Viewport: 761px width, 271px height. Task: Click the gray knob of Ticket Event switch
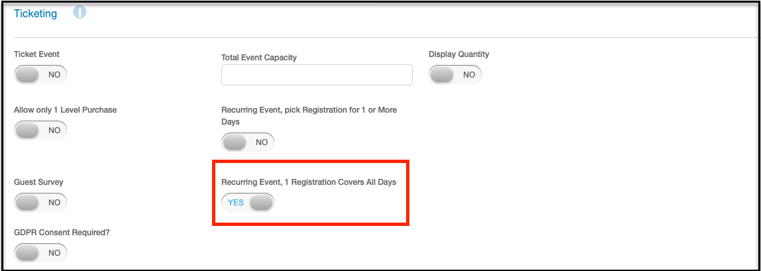27,75
